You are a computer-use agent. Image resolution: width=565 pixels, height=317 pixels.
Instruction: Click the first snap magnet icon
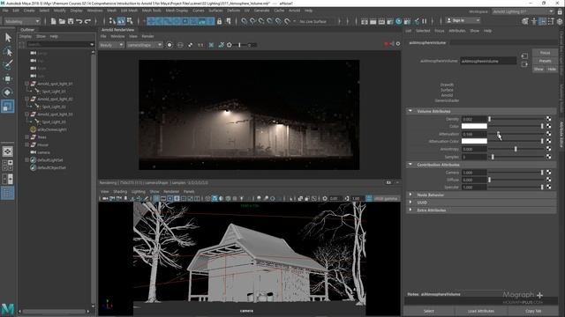point(244,21)
